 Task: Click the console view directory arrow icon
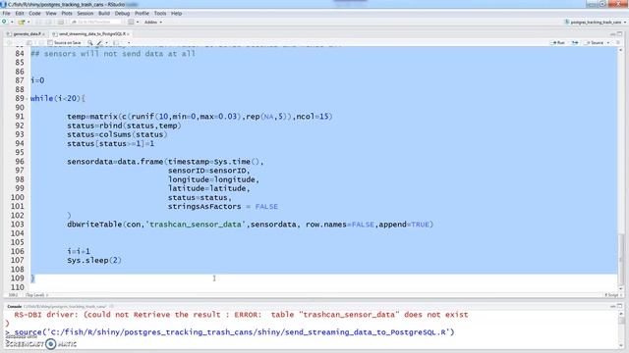point(111,306)
